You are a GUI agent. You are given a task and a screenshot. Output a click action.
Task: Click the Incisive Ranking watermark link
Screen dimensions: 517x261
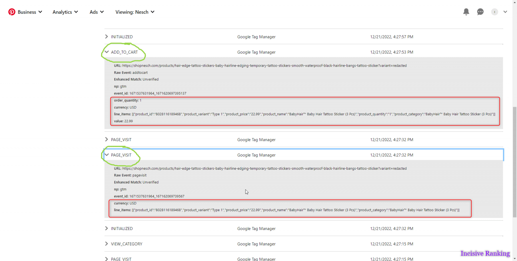pyautogui.click(x=485, y=254)
